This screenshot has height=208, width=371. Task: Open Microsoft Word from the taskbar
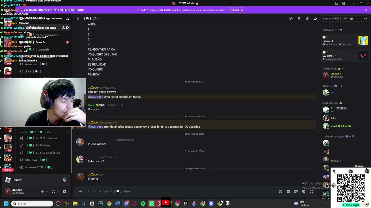click(x=118, y=204)
